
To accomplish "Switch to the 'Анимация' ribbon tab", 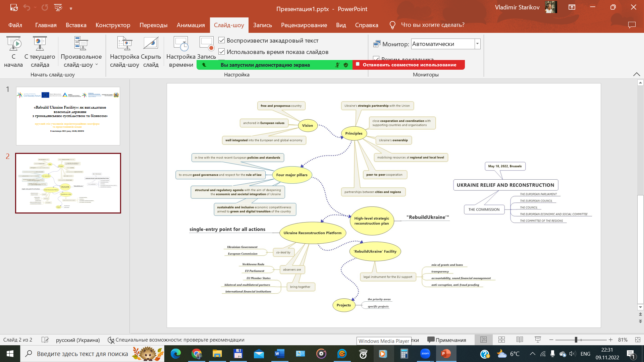I will (x=191, y=25).
